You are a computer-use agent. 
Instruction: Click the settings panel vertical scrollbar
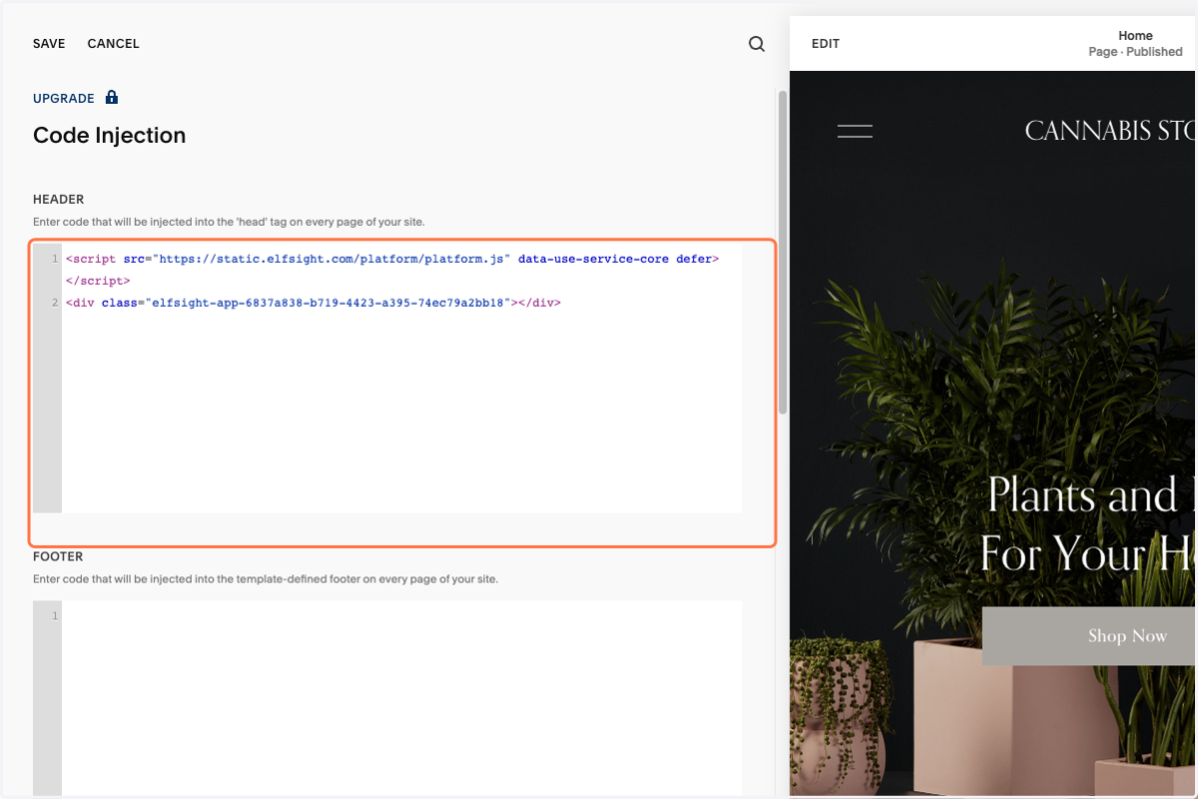[783, 252]
